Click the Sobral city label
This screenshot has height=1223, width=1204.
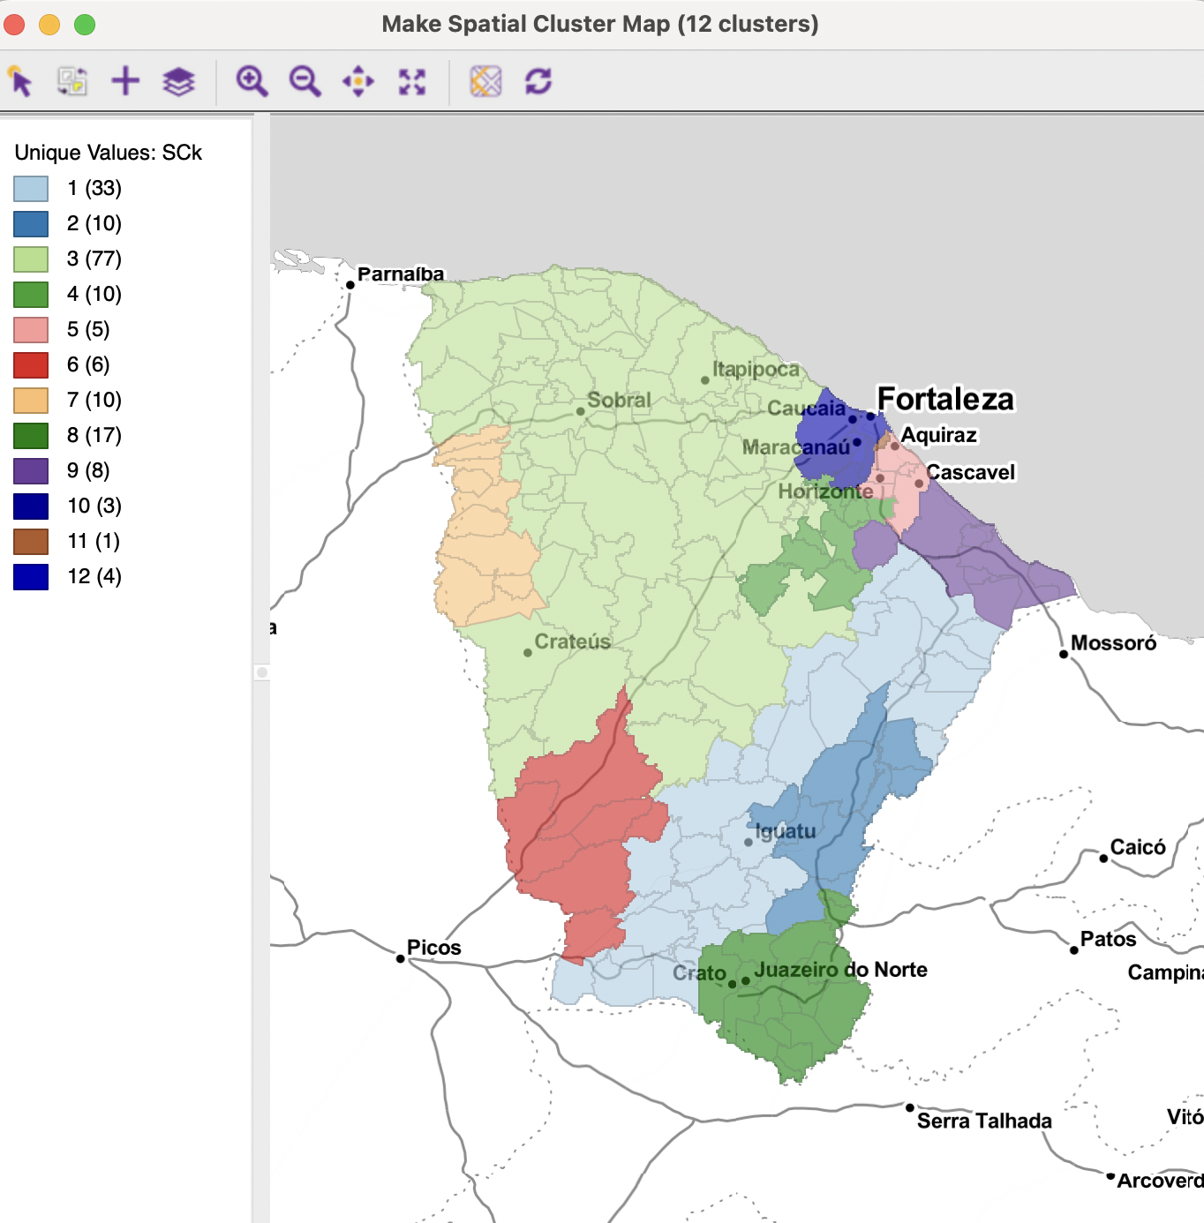(x=619, y=401)
